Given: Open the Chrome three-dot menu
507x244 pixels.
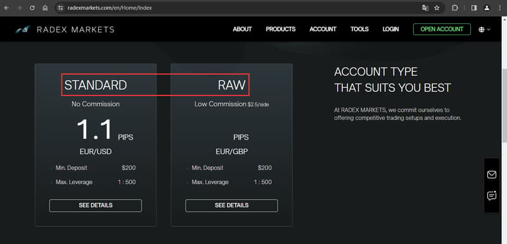Looking at the screenshot, I should 499,8.
